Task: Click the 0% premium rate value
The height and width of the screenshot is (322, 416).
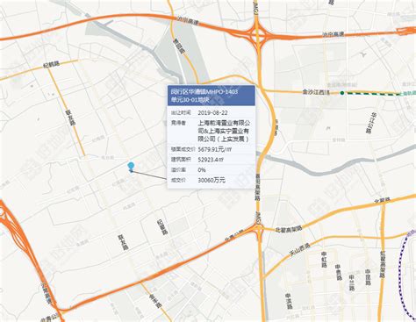Action: [202, 170]
